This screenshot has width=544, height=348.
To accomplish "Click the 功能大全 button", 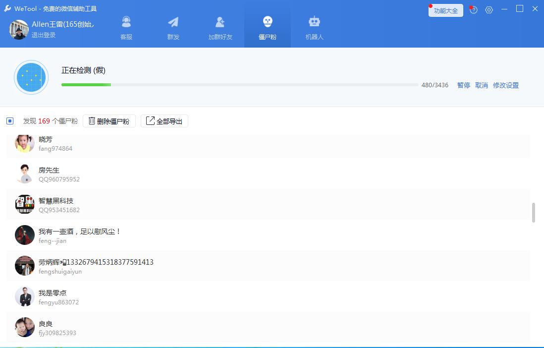I will tap(445, 10).
